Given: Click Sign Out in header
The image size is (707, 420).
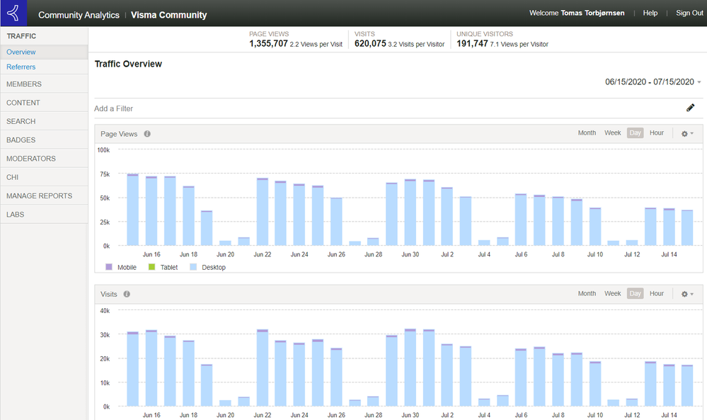Looking at the screenshot, I should [689, 13].
